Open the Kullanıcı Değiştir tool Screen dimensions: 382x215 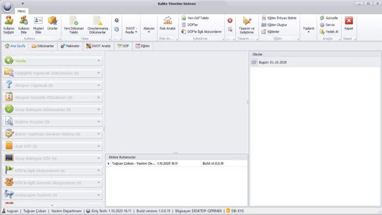coord(9,25)
